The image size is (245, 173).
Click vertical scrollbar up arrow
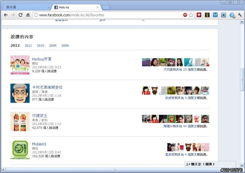click(x=242, y=22)
